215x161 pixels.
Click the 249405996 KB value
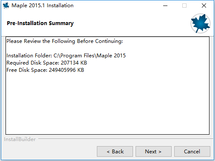[x=66, y=70]
